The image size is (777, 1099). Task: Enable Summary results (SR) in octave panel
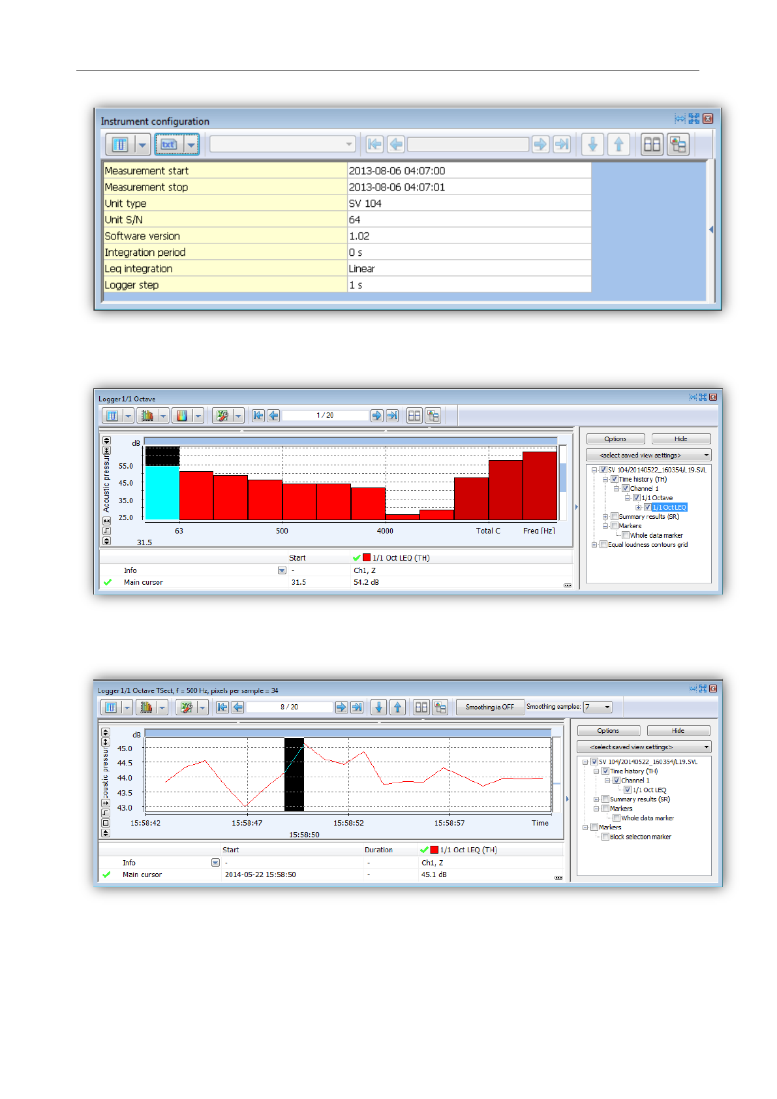point(615,516)
